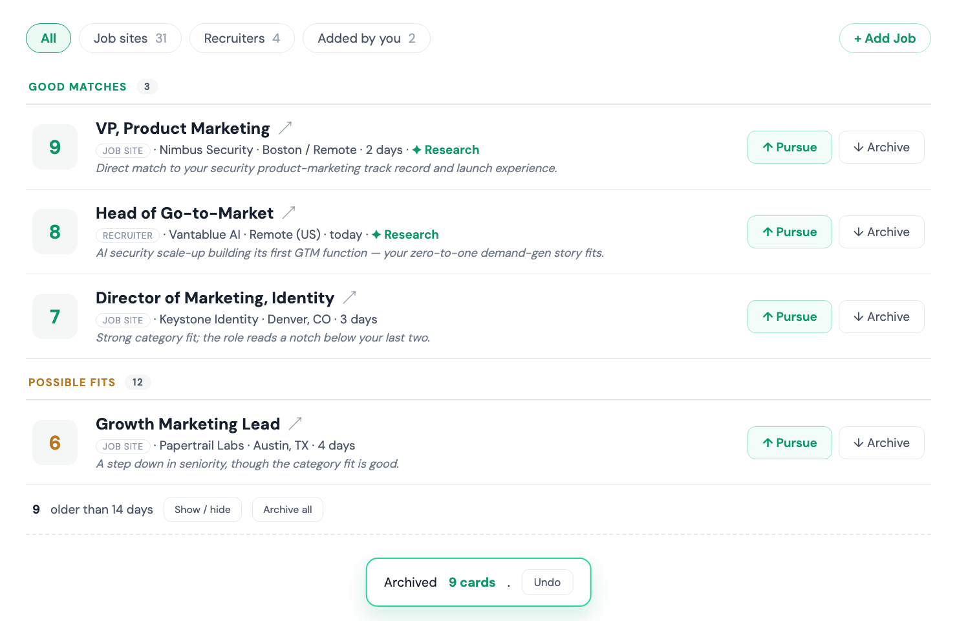Open Head of Go-to-Market external link arrow

[x=289, y=212]
